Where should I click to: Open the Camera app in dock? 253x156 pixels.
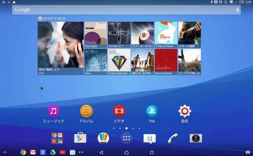click(x=196, y=138)
